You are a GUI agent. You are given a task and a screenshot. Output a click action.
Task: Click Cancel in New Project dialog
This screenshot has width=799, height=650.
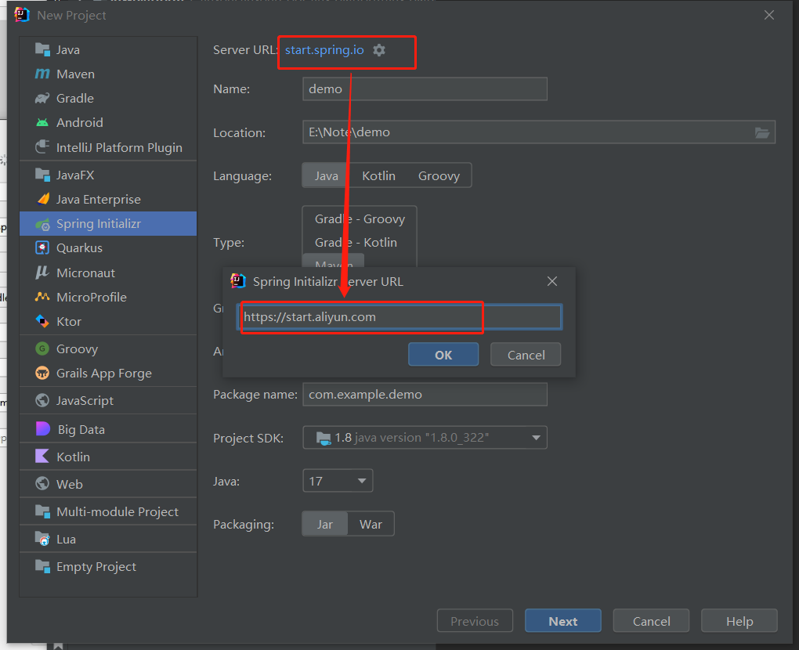point(651,621)
